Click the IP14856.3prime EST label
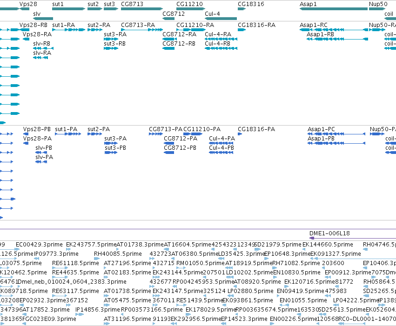Image resolution: width=396 pixels, height=326 pixels. click(x=97, y=310)
